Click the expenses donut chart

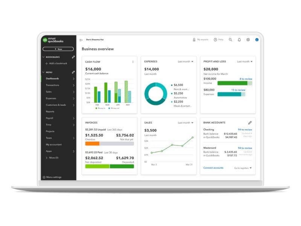tap(156, 94)
